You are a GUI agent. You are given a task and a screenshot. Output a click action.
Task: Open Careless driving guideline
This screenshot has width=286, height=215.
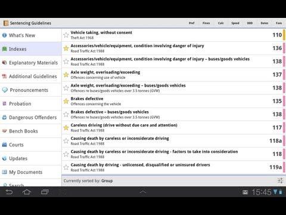tap(174, 128)
